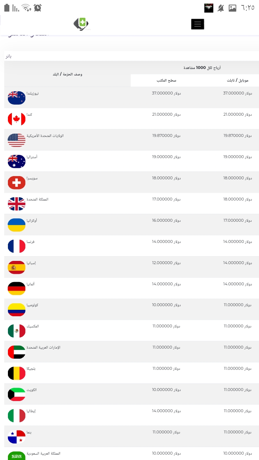Select the 'المملكة المتحدة' country name
Viewport: 259px width, 460px height.
(38, 199)
